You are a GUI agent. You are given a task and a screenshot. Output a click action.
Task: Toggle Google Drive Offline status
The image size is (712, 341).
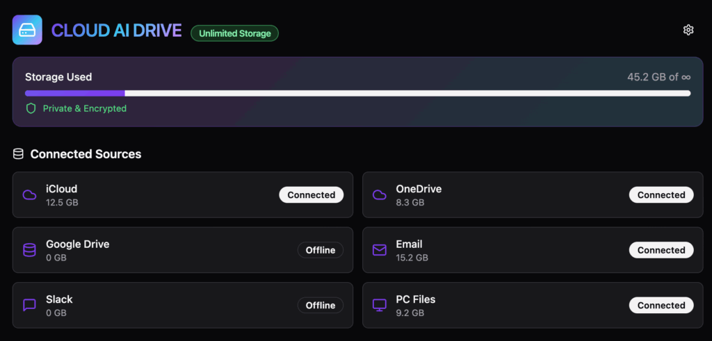[320, 250]
